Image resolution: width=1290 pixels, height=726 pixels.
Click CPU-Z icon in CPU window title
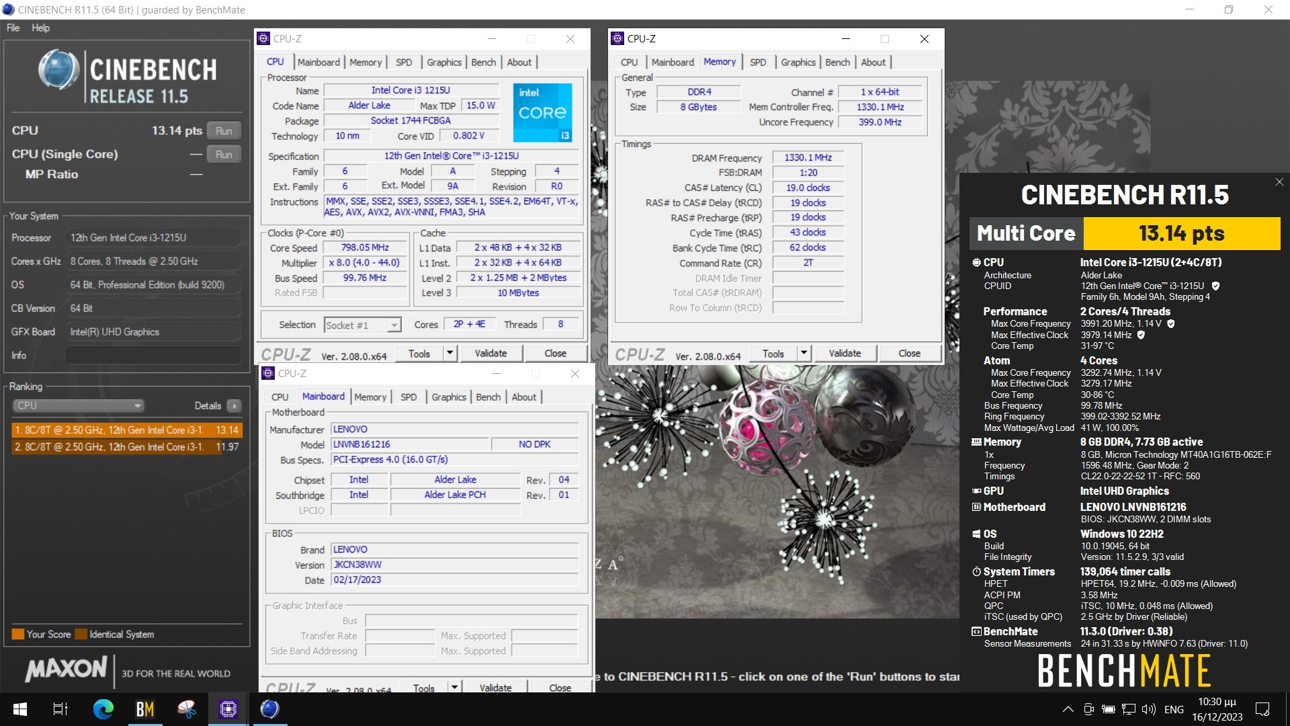tap(264, 38)
